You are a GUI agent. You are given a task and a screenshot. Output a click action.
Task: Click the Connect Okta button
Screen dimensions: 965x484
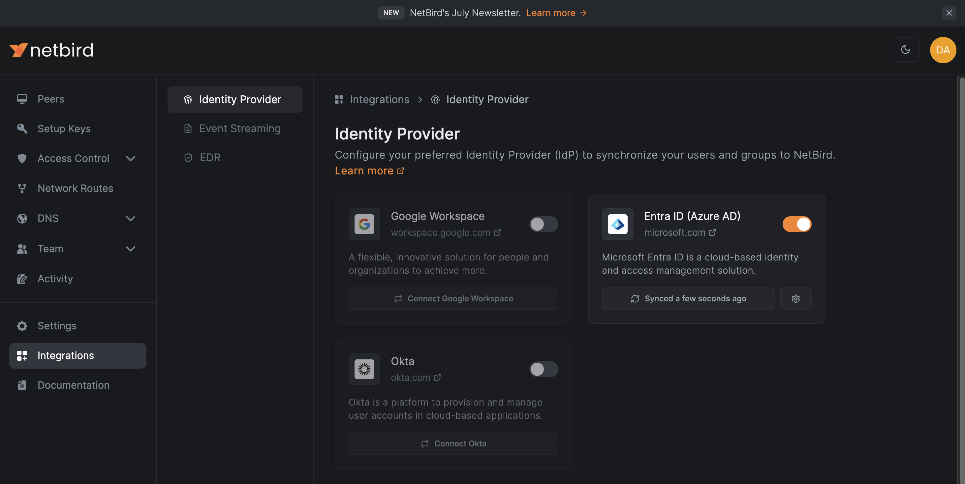[453, 443]
